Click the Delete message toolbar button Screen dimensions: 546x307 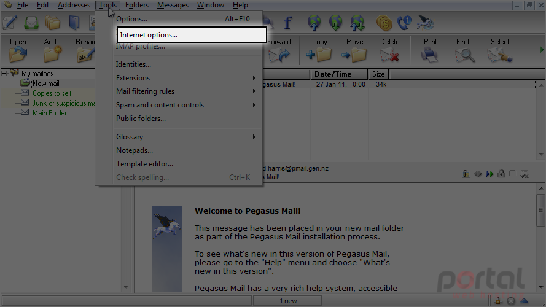389,50
